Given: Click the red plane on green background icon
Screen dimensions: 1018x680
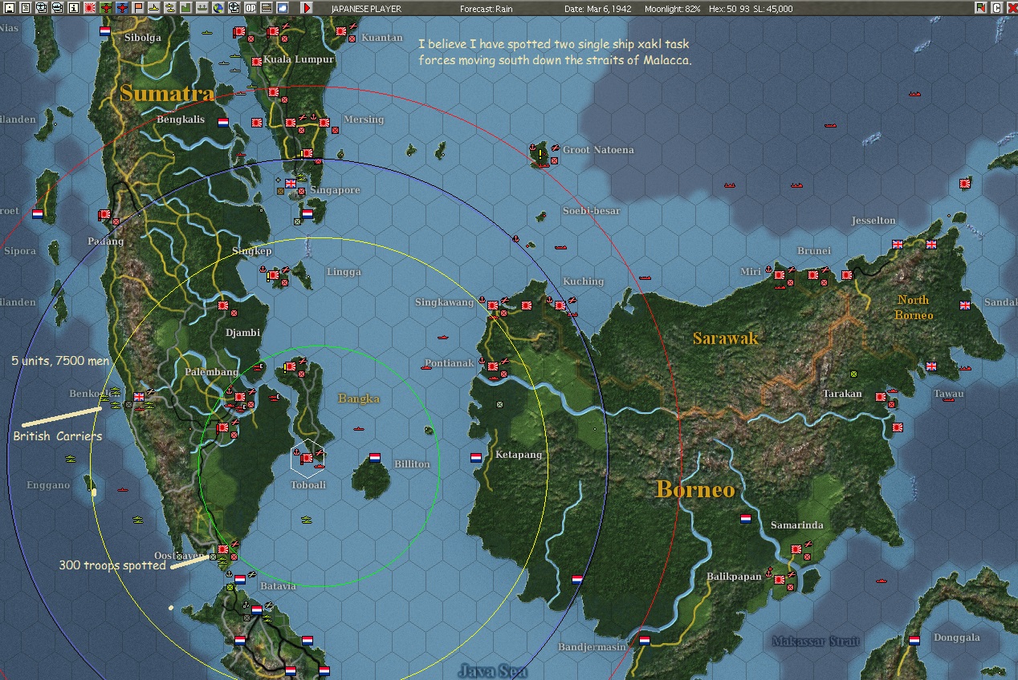Looking at the screenshot, I should click(x=106, y=8).
